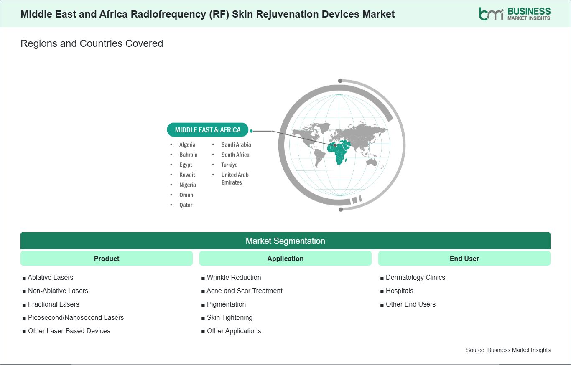
Task: Click 'Dermatology Clinics' end user item
Action: coord(416,277)
